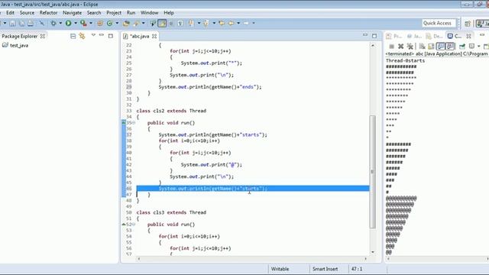Toggle Mark Occurrences highlighted toolbar button
This screenshot has width=489, height=275.
(x=162, y=24)
